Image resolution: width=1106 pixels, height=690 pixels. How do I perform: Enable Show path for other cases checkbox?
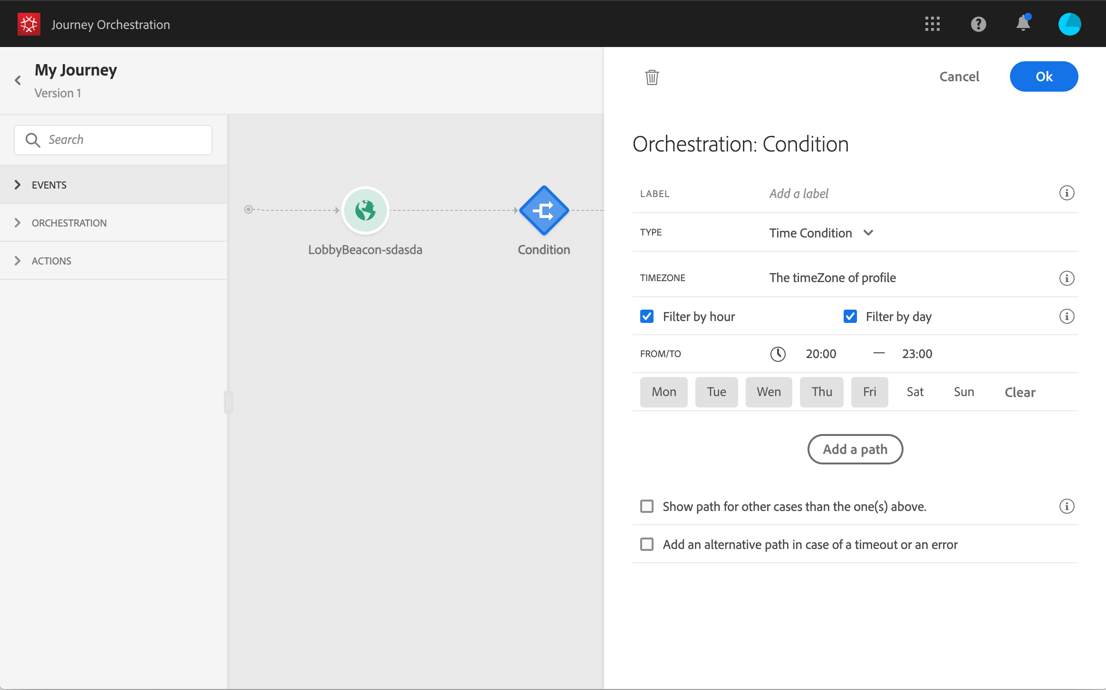coord(647,506)
